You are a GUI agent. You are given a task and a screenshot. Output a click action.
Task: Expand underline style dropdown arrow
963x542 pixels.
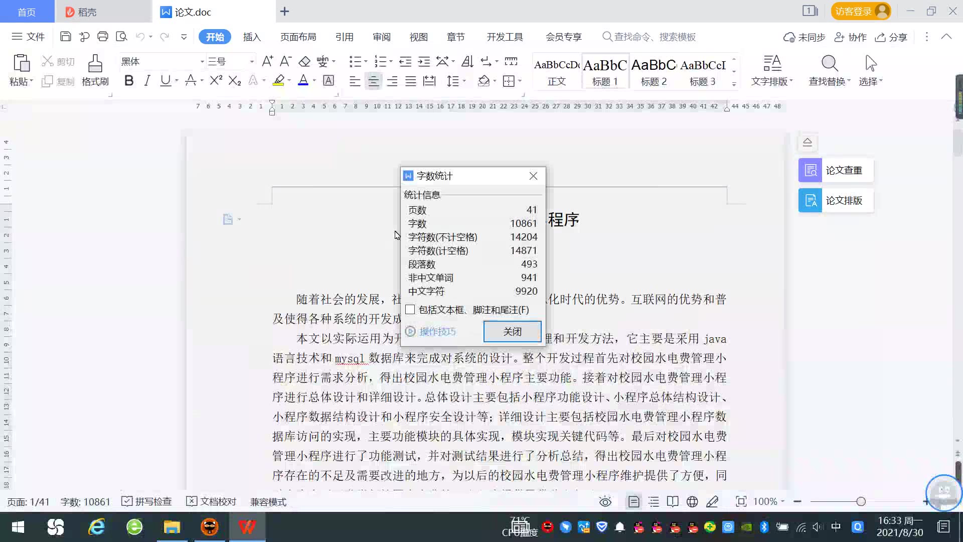click(x=177, y=81)
